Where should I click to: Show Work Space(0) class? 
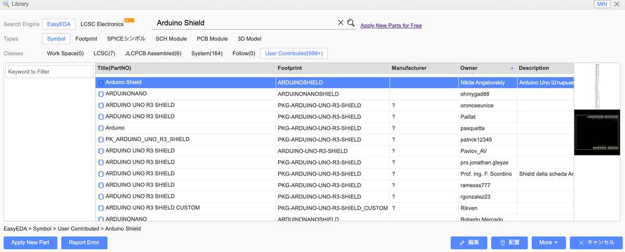tap(65, 54)
